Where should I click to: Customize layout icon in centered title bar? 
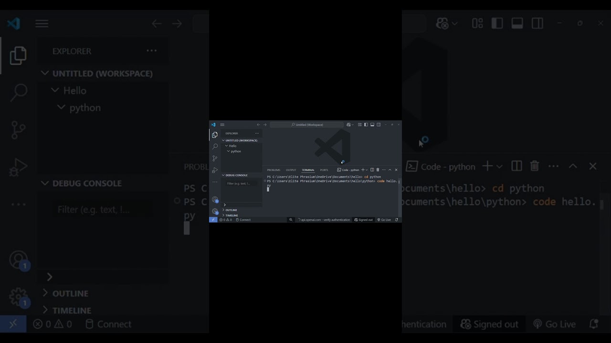(x=359, y=125)
